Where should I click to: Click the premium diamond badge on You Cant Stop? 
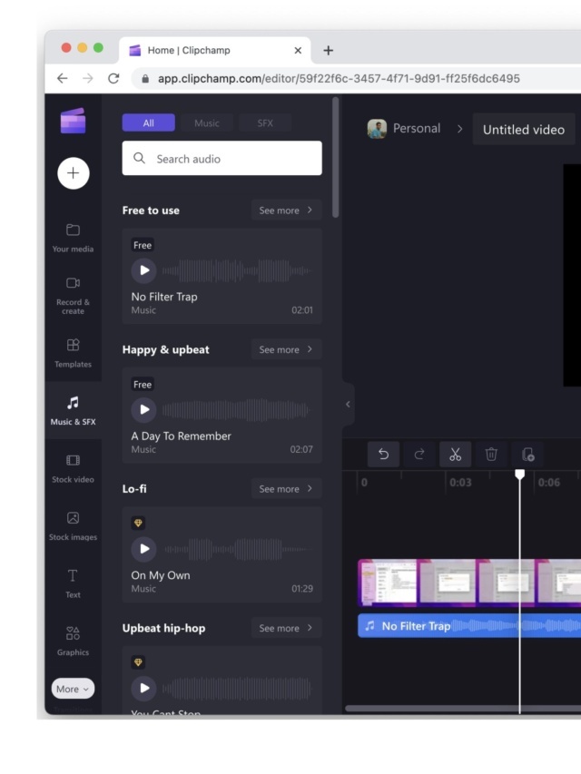click(138, 662)
